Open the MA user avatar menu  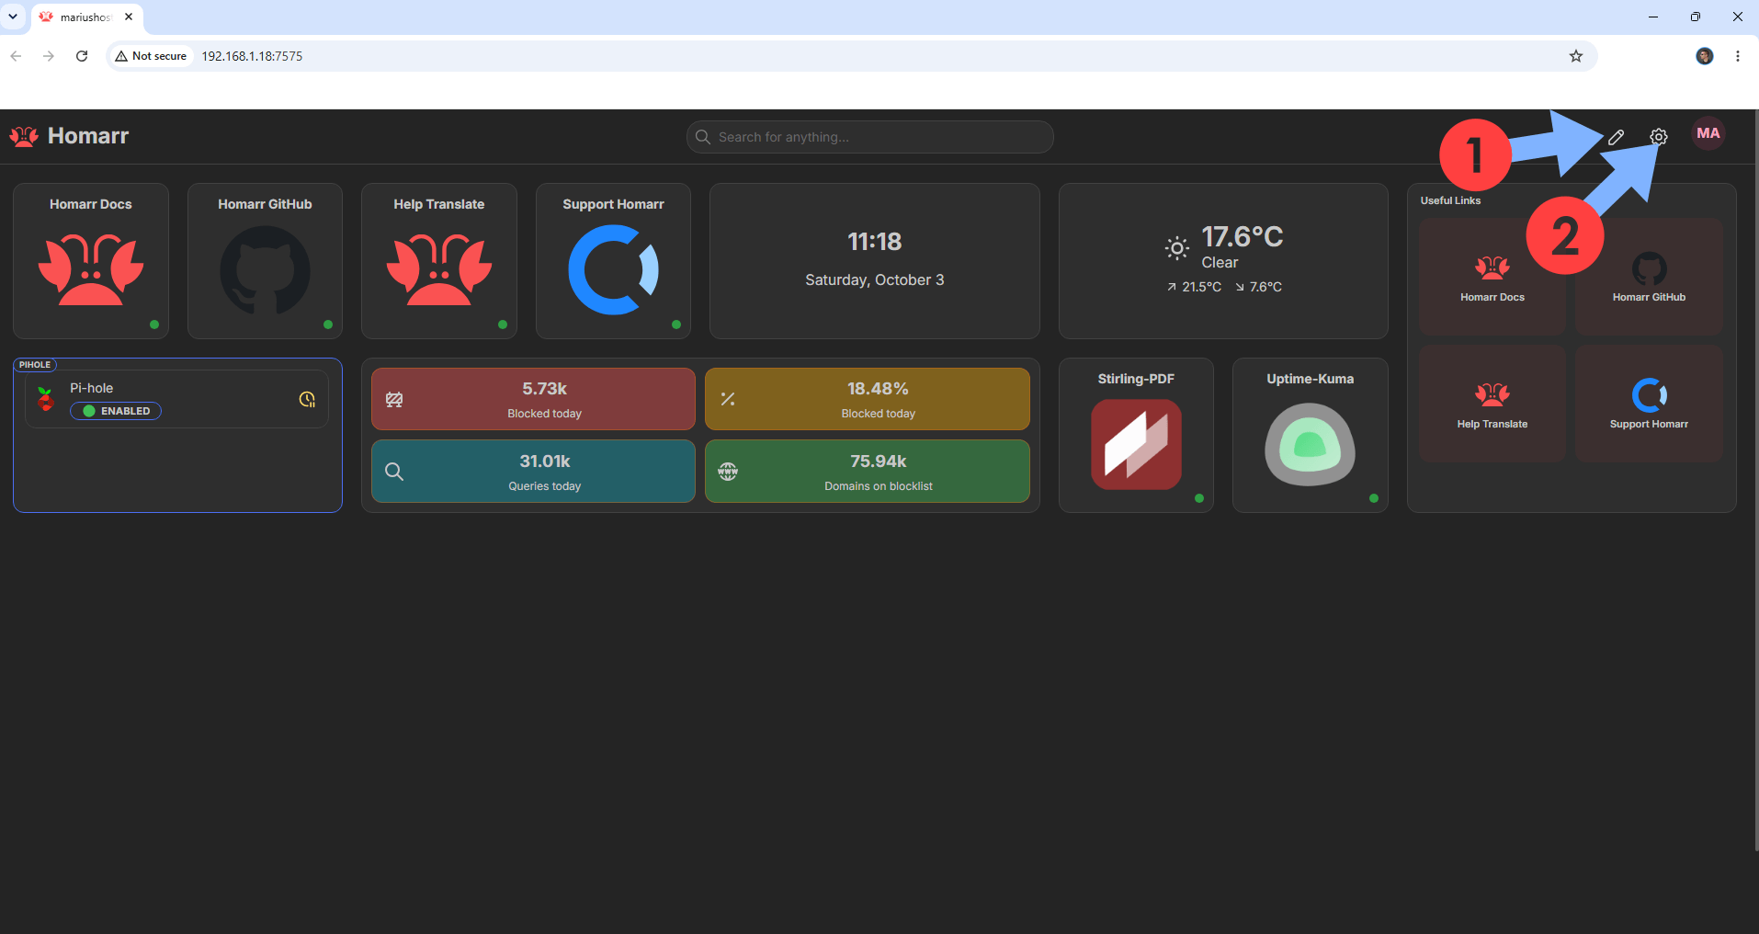pyautogui.click(x=1708, y=134)
